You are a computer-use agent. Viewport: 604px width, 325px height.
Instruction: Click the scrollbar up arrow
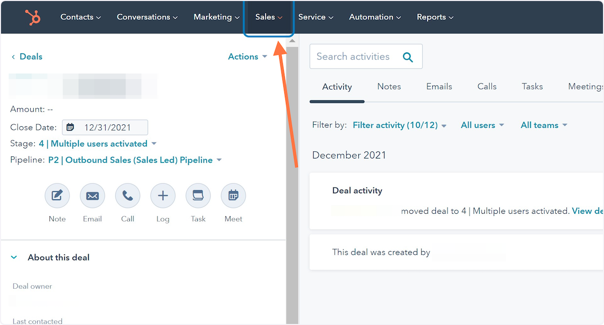[x=292, y=41]
